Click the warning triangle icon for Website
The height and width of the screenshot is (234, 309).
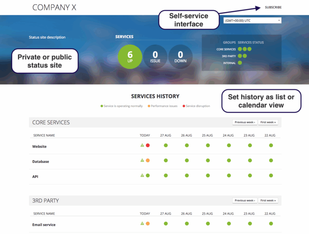click(142, 145)
